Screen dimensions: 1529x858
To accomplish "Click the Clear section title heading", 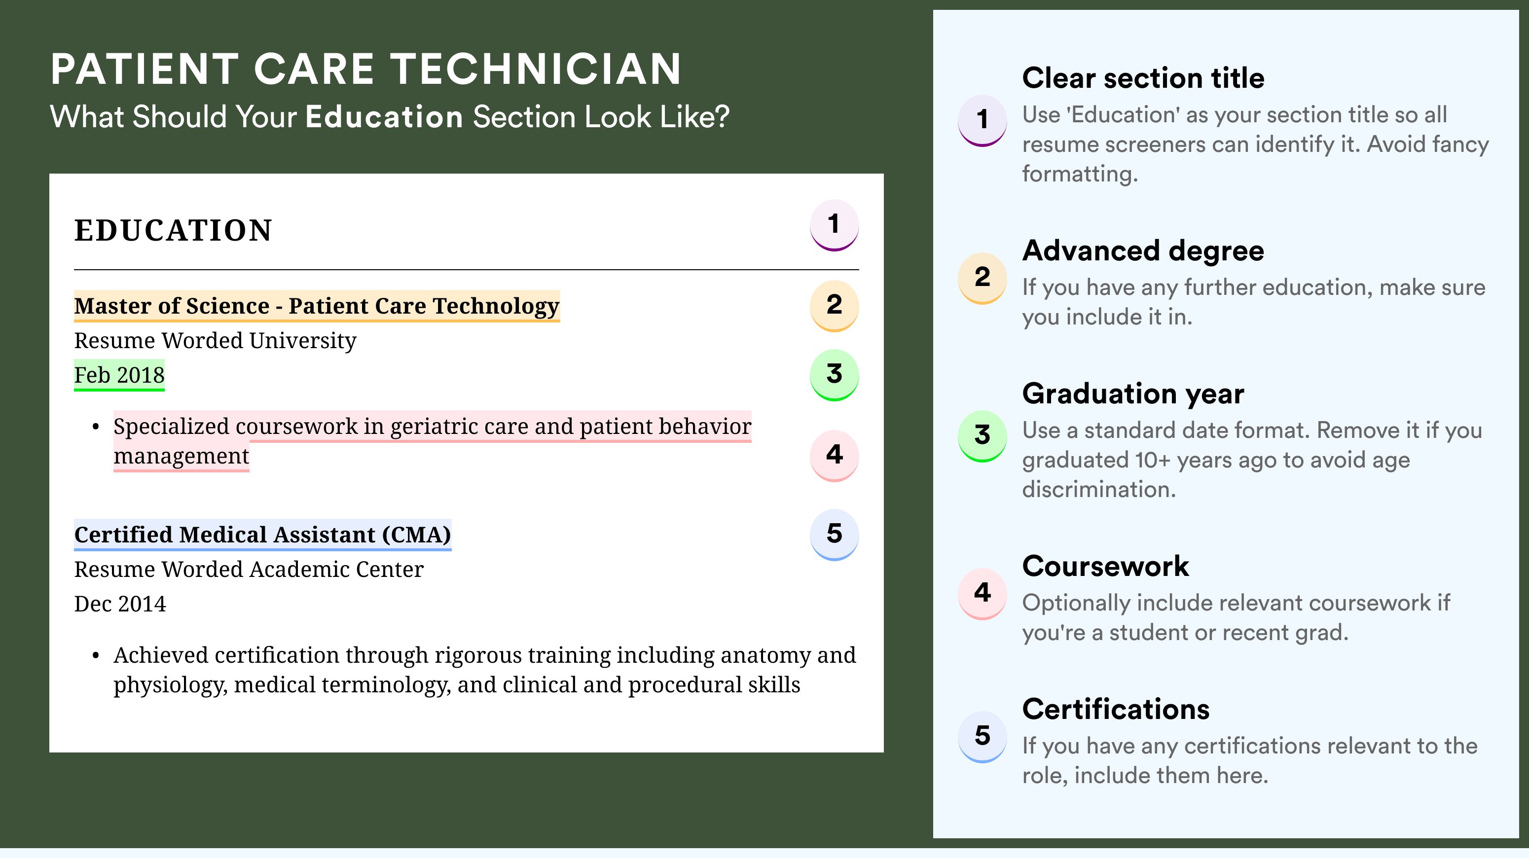I will pos(1143,78).
